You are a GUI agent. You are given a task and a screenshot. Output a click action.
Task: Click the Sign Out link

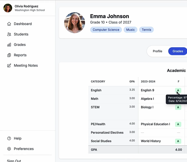coord(14,160)
